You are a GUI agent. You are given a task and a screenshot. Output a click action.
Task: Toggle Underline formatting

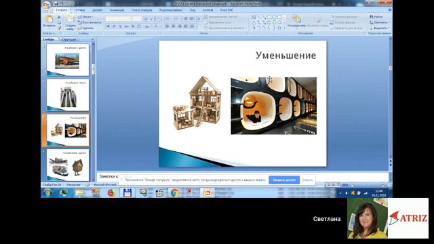coord(120,26)
